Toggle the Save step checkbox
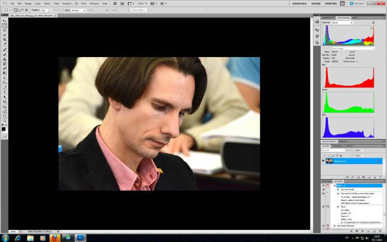The image size is (387, 242). [x=323, y=207]
